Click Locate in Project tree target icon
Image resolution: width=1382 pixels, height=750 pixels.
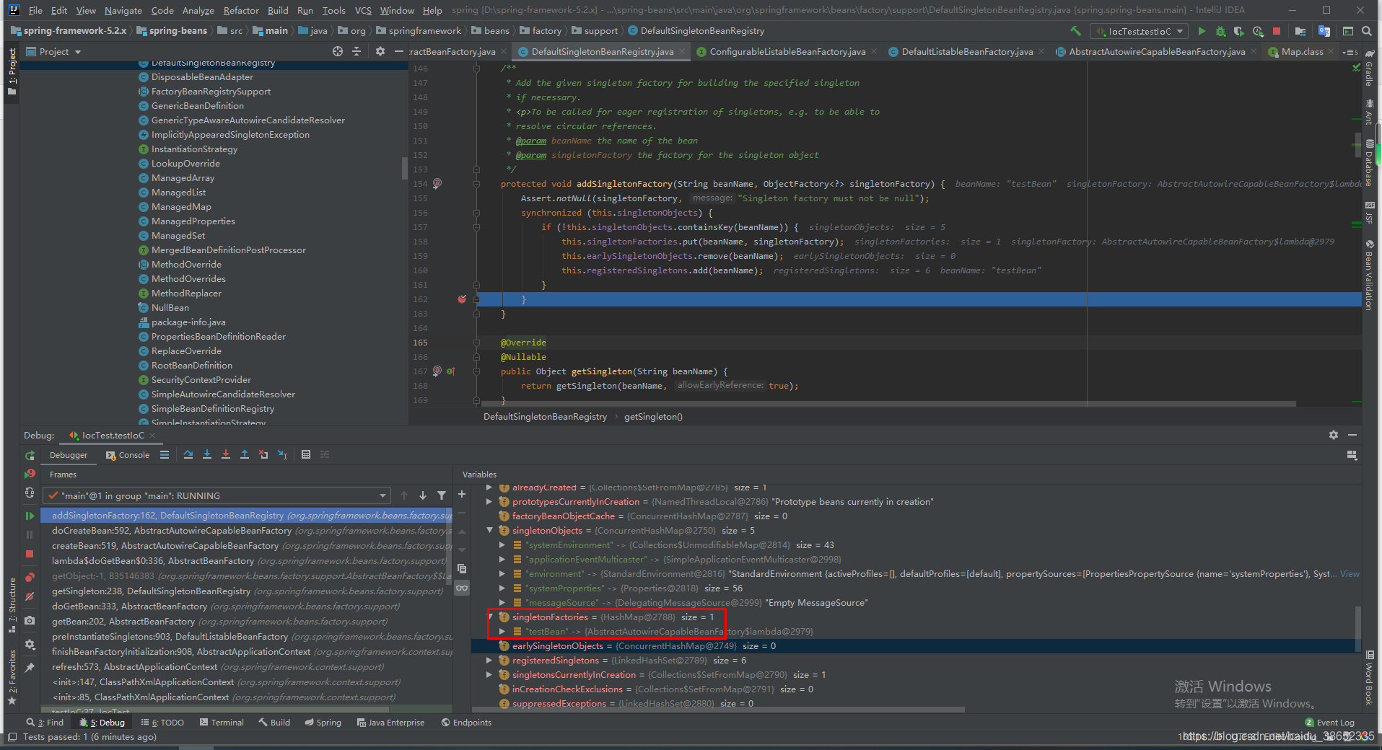click(x=338, y=51)
